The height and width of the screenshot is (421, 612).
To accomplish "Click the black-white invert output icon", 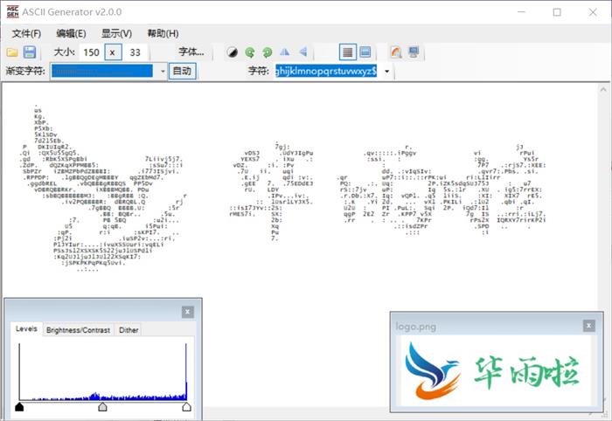I will (x=233, y=52).
